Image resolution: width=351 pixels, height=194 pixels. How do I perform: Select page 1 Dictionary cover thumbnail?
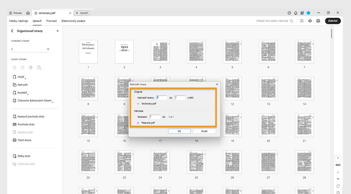tap(88, 51)
